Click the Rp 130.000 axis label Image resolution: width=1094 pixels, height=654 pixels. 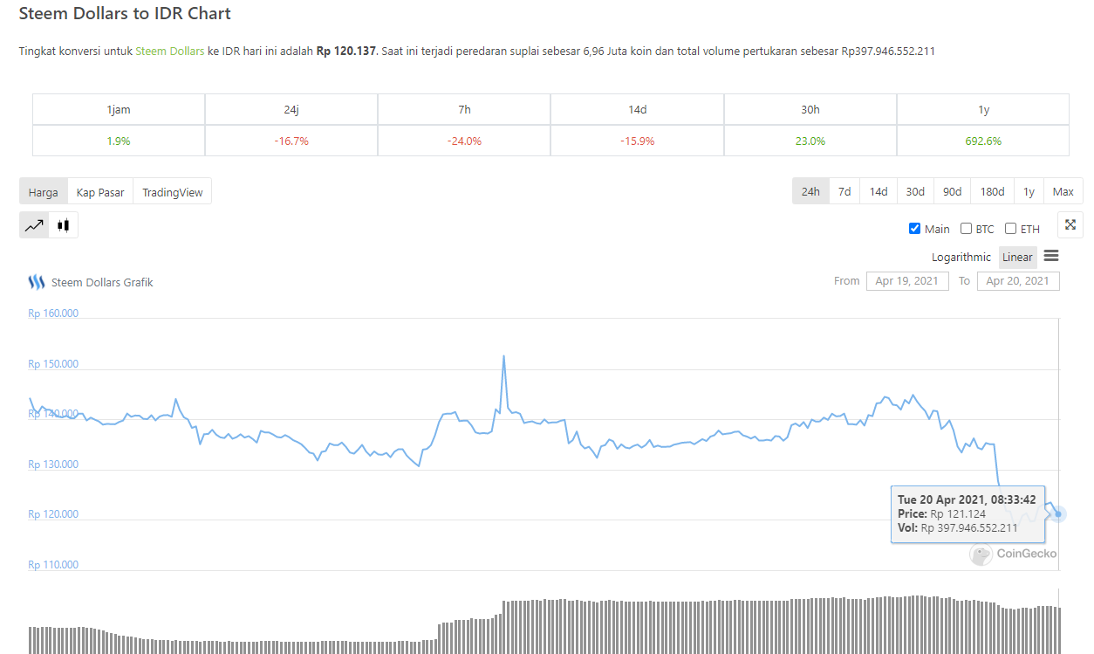[53, 465]
